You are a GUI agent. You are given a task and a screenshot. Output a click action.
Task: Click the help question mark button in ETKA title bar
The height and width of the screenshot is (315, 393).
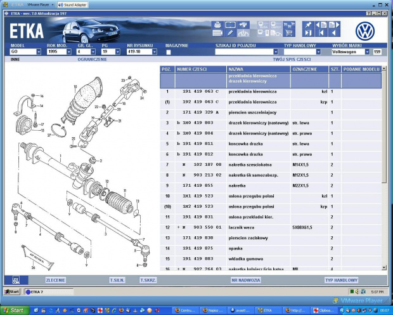(368, 13)
